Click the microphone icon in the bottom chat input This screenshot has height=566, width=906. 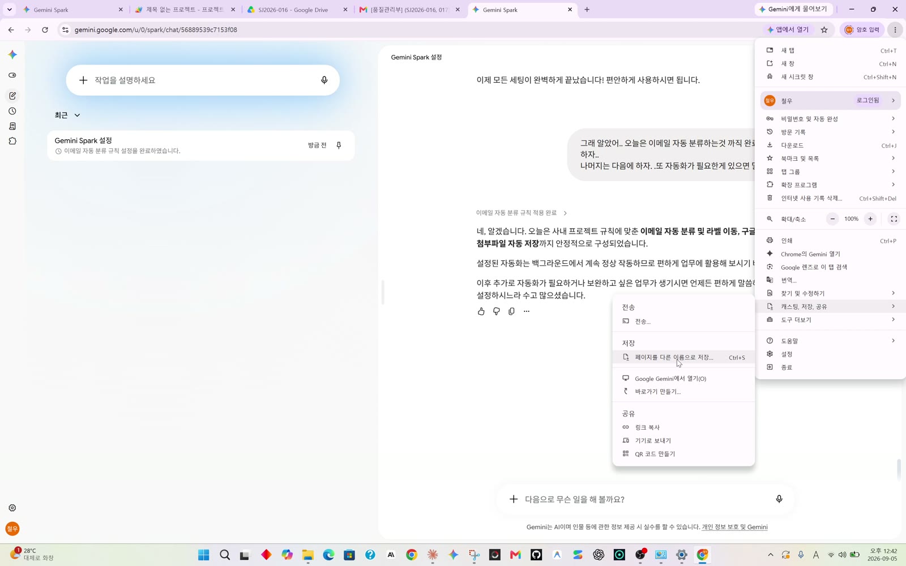[779, 499]
